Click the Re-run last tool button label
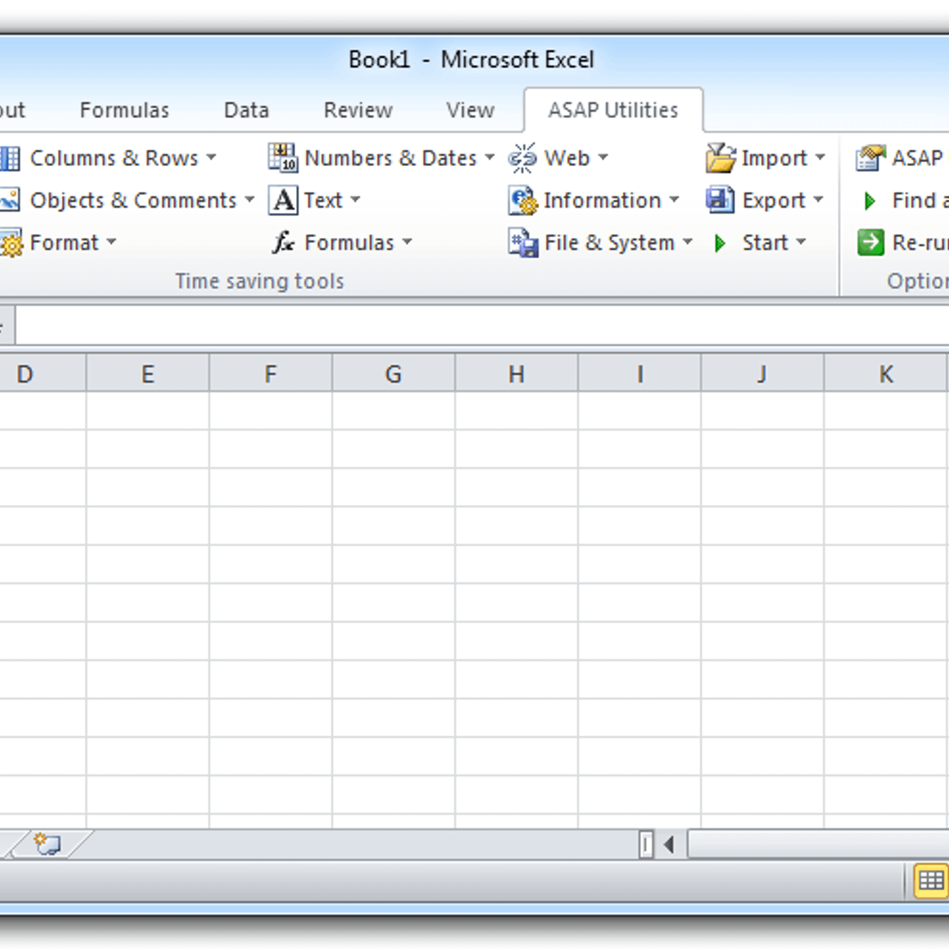The height and width of the screenshot is (949, 949). click(x=920, y=243)
